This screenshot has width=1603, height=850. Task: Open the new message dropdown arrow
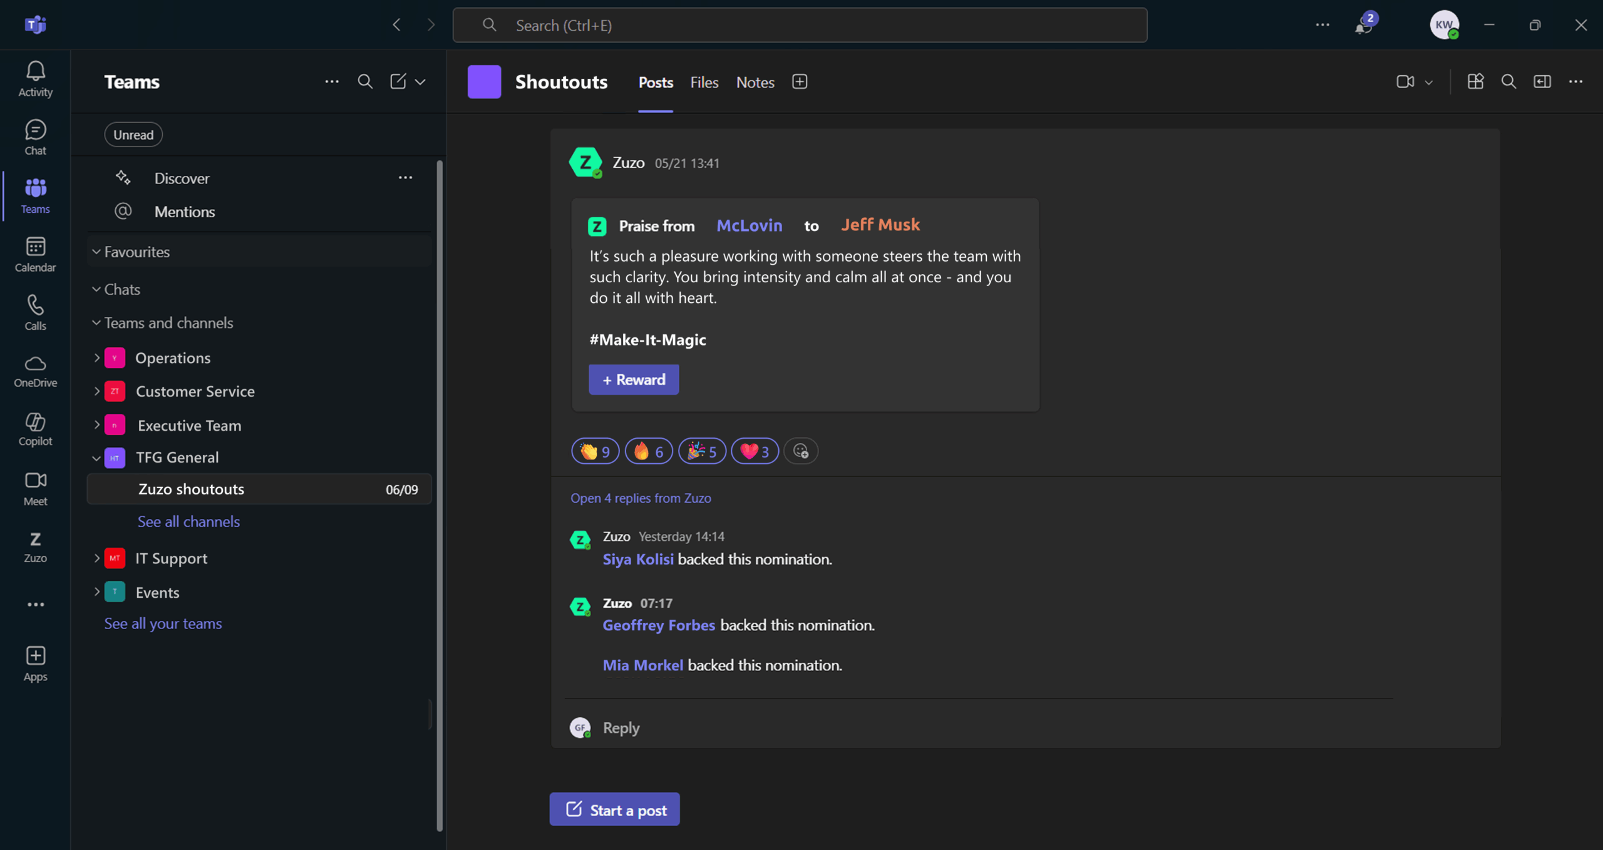(421, 81)
